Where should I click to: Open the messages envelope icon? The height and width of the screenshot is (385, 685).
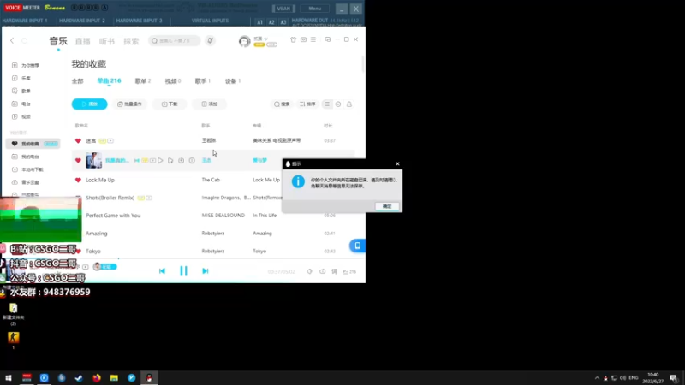pyautogui.click(x=303, y=39)
